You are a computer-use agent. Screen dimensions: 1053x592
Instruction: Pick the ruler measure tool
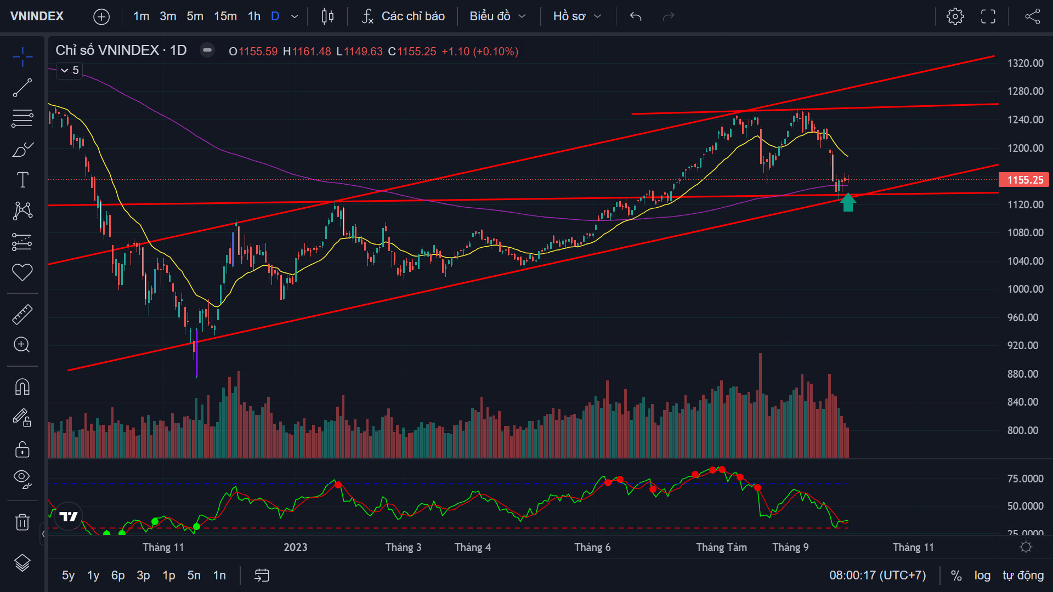click(22, 315)
